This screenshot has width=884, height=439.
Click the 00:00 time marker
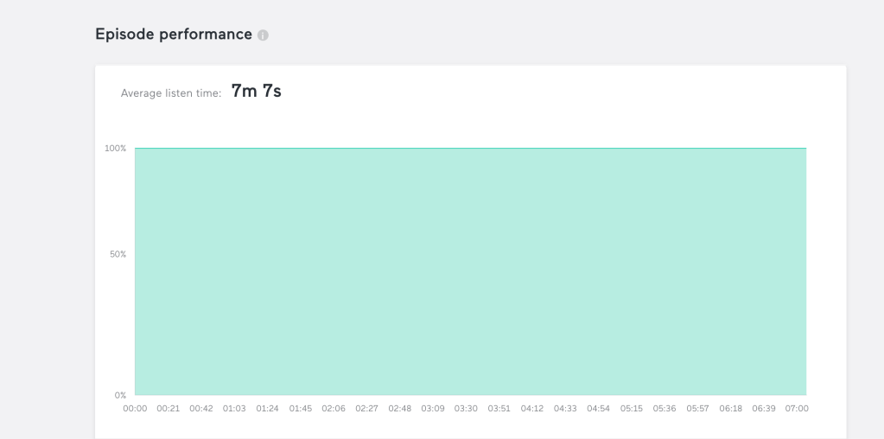point(135,409)
